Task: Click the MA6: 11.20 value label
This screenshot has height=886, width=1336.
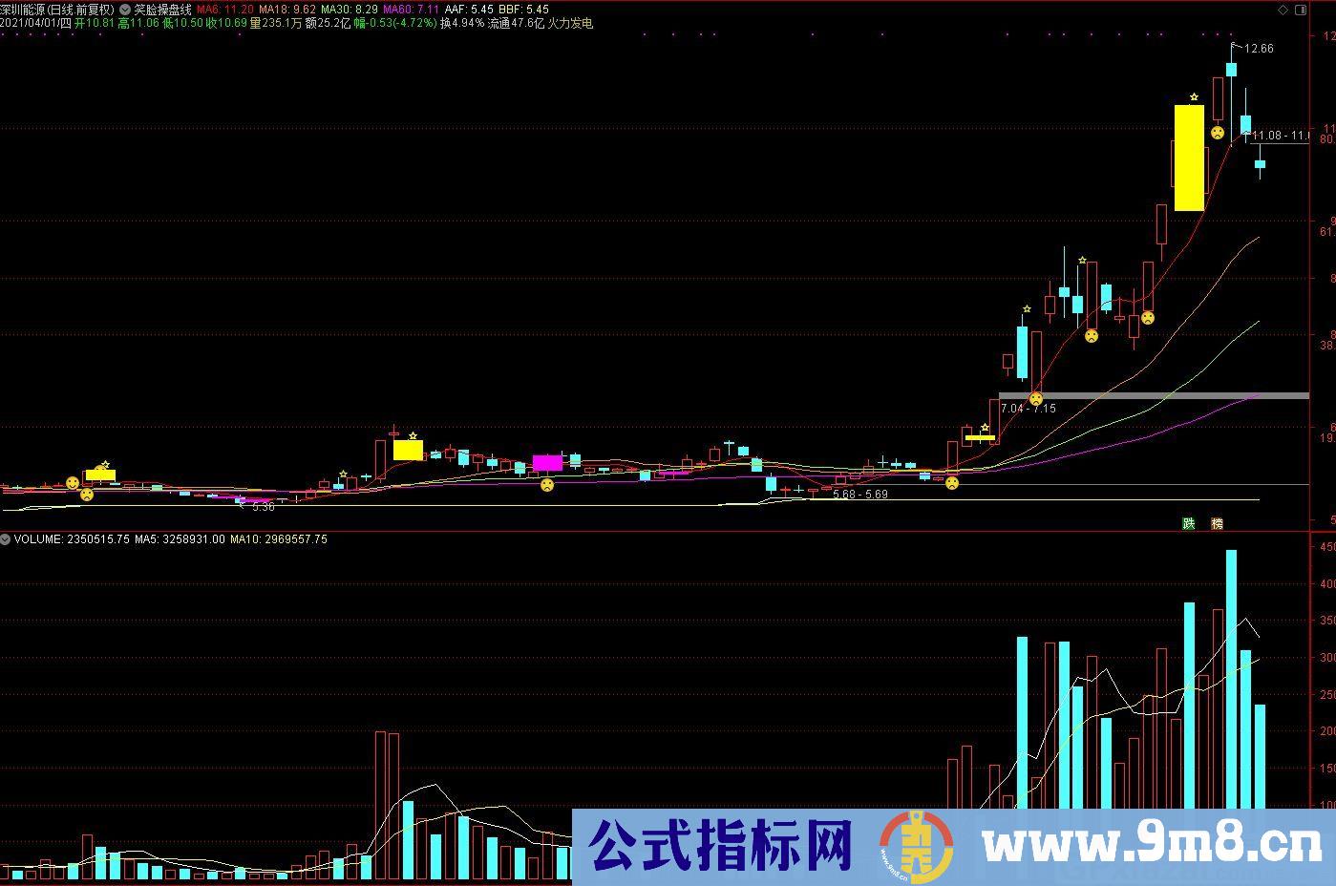Action: [x=225, y=10]
